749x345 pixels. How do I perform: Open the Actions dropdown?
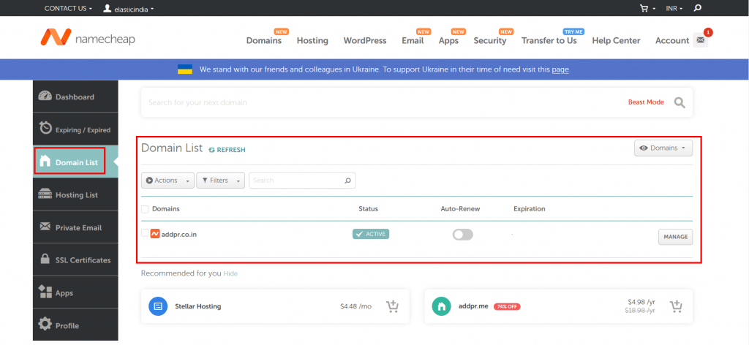(x=168, y=181)
